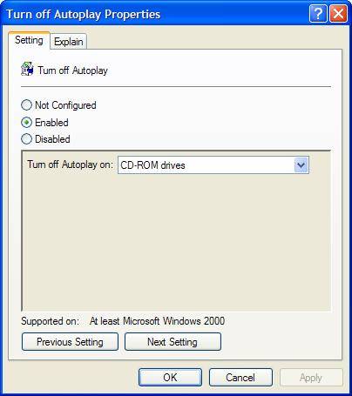Open the Setting tab
The image size is (352, 396).
pos(29,40)
